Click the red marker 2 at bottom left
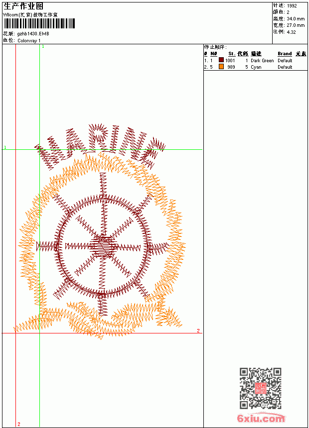The height and width of the screenshot is (428, 309). coord(19,424)
